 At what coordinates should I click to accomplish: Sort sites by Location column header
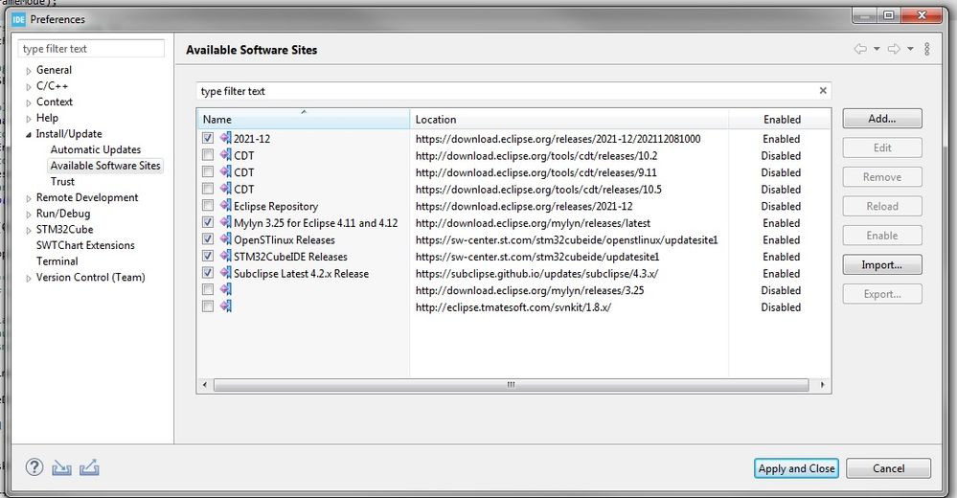point(569,119)
